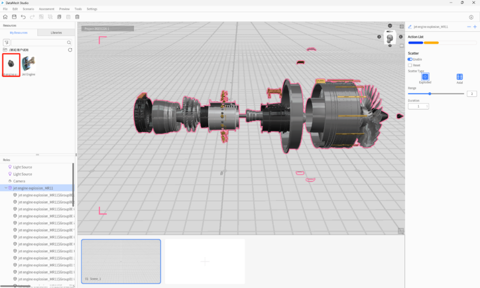Switch to the My Resources tab
The height and width of the screenshot is (288, 480).
pos(19,33)
